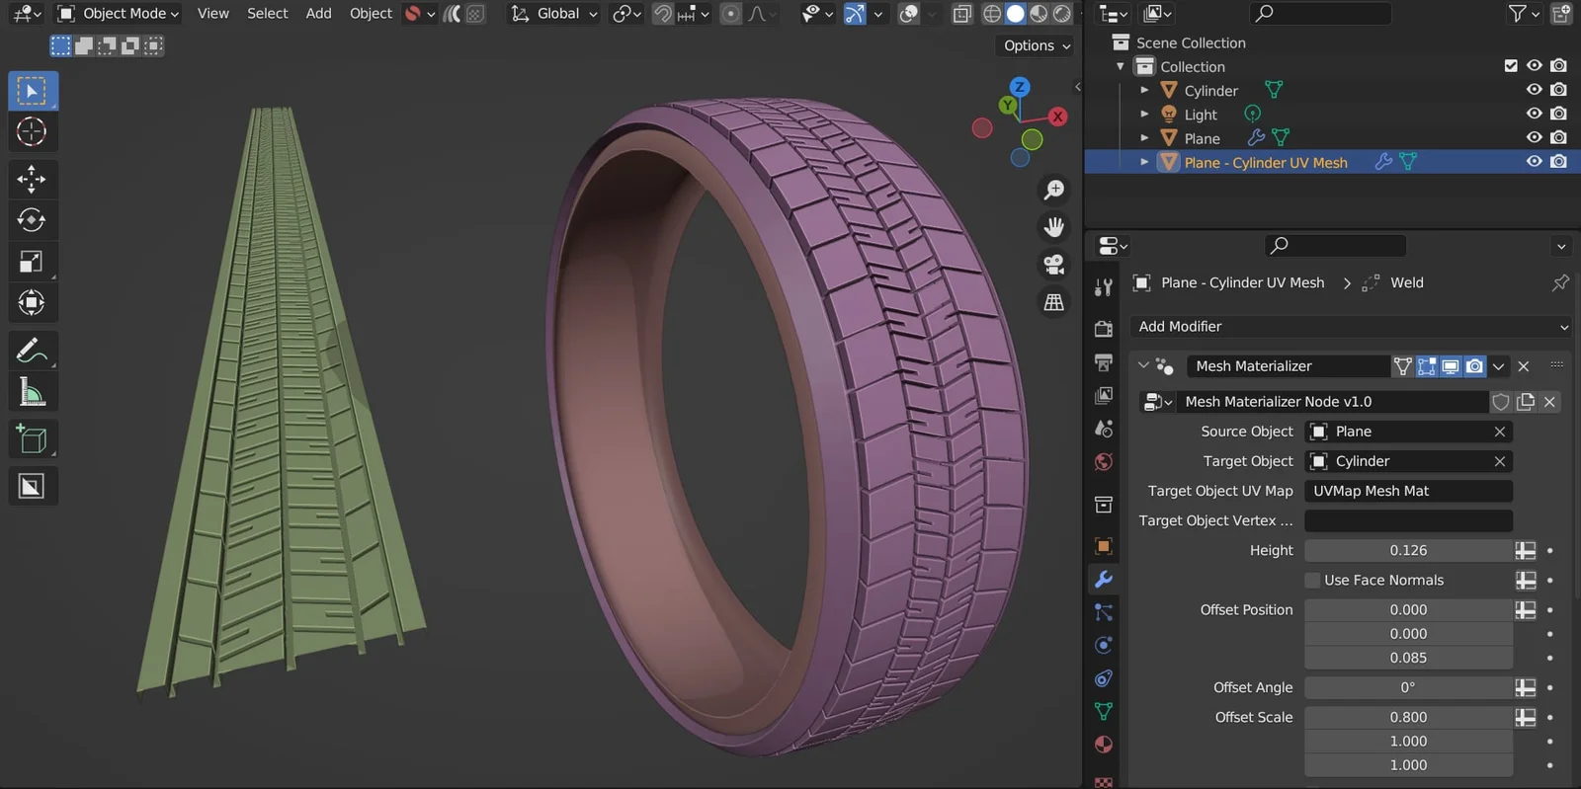This screenshot has width=1581, height=789.
Task: Collapse the Mesh Materializer modifier panel
Action: click(x=1143, y=365)
